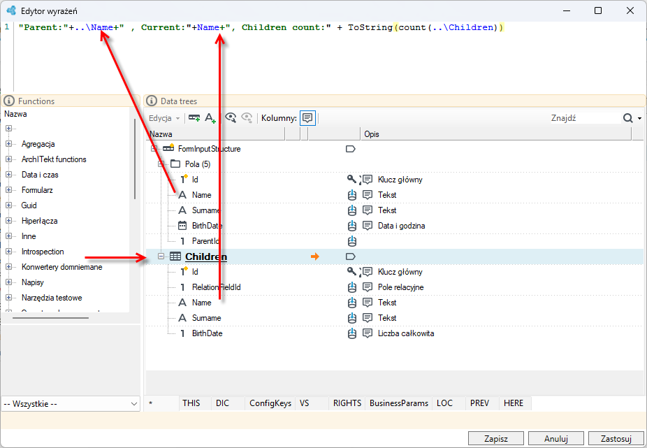Click the calendar icon of the BirthDate field
The height and width of the screenshot is (448, 647).
[x=182, y=226]
